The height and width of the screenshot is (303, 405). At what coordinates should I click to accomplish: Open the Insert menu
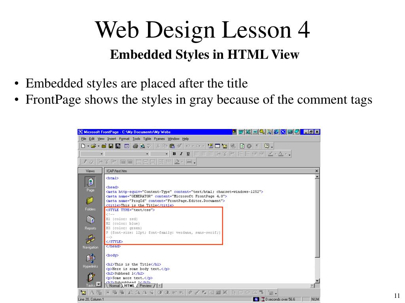112,138
